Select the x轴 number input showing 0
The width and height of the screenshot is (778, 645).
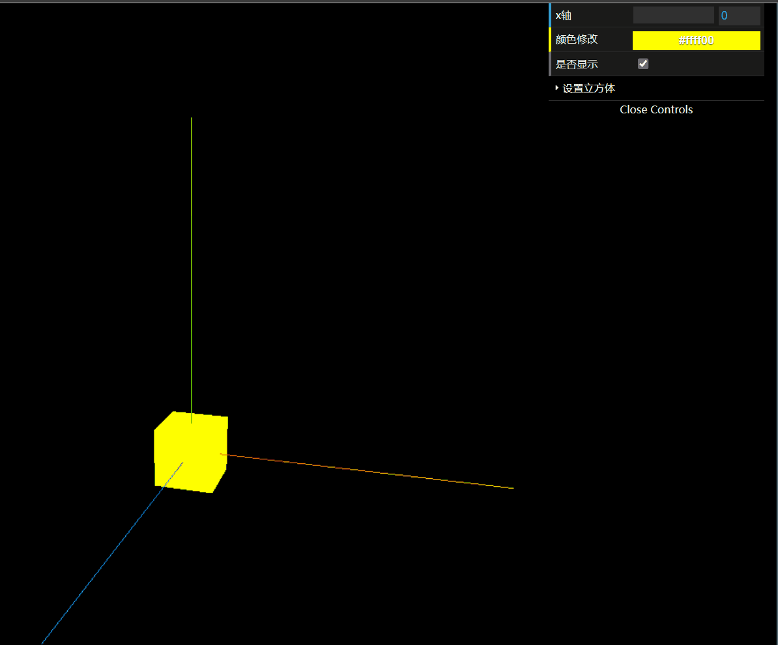740,15
